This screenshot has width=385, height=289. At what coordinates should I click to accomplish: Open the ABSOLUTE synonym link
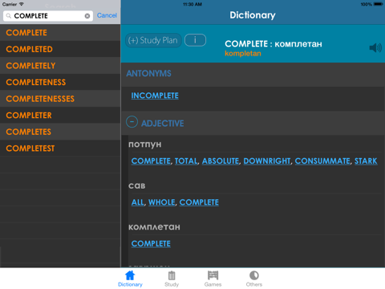point(221,161)
